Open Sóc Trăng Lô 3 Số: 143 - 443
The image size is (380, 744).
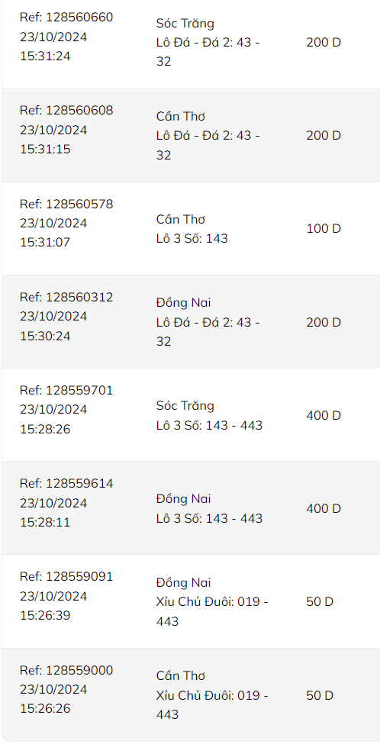(209, 415)
